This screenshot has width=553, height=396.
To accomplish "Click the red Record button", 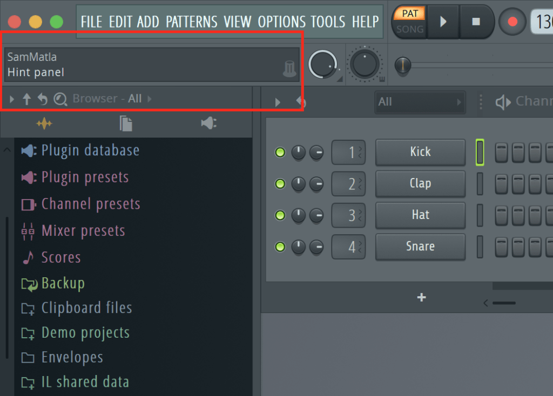I will click(512, 22).
